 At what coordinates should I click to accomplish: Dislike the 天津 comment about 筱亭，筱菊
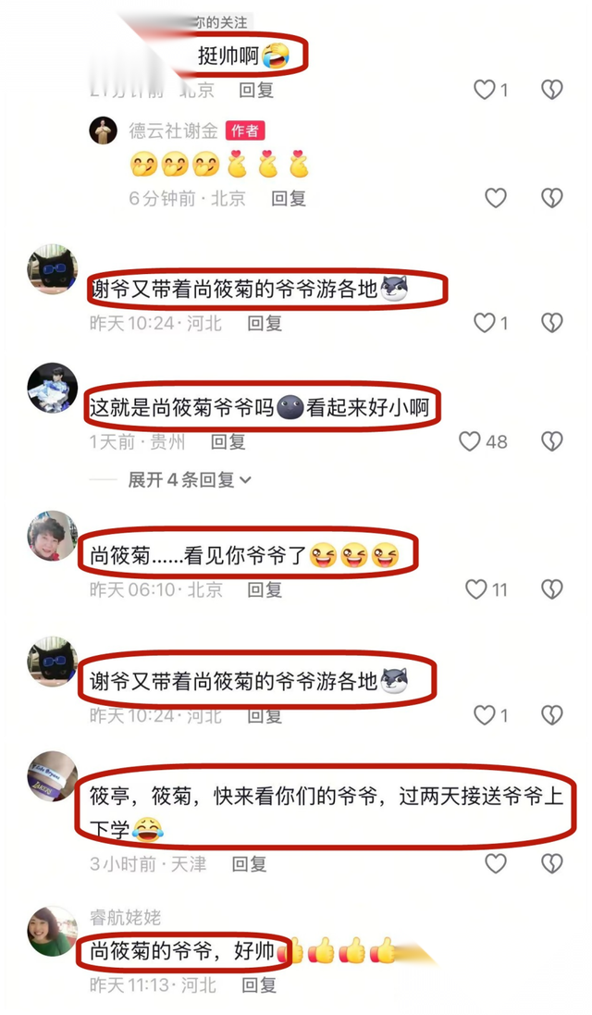point(552,863)
